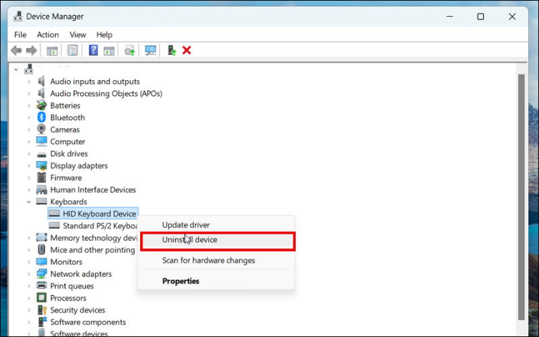Open the Action menu
Screen dimensions: 539x337
click(48, 35)
